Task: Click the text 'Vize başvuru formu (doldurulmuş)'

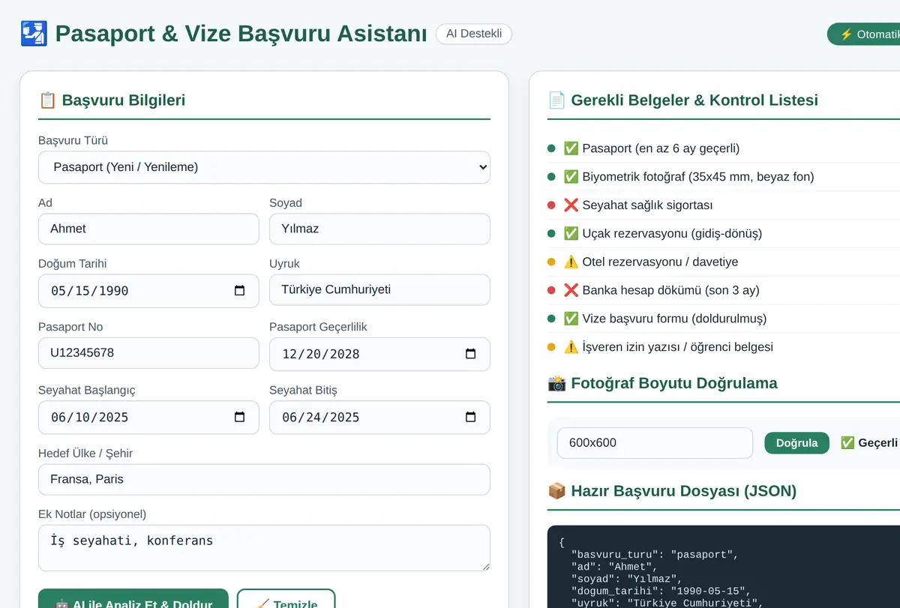Action: 674,319
